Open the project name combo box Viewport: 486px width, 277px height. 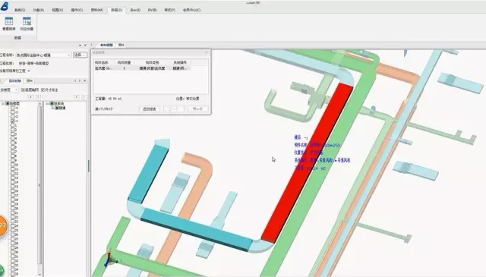click(x=43, y=55)
